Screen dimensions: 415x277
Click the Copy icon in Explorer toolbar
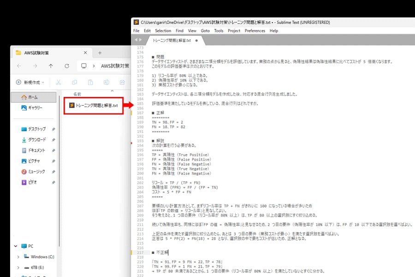[74, 83]
